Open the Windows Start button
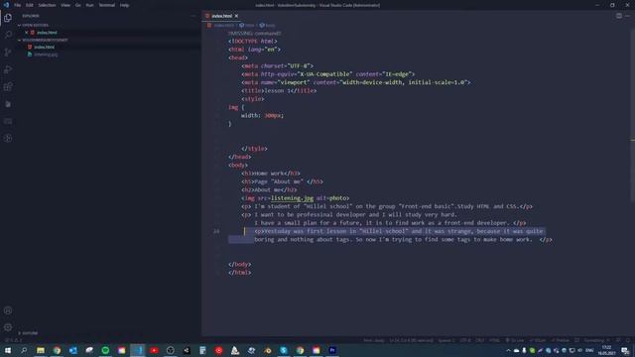 pos(8,350)
